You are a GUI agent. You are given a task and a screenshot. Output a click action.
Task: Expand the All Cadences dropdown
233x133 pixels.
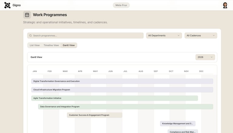coord(201,36)
